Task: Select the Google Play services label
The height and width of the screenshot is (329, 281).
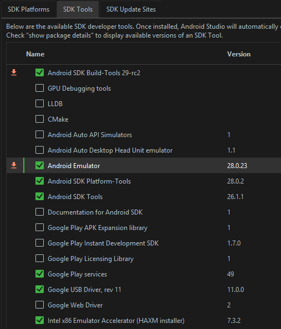Action: pyautogui.click(x=77, y=274)
